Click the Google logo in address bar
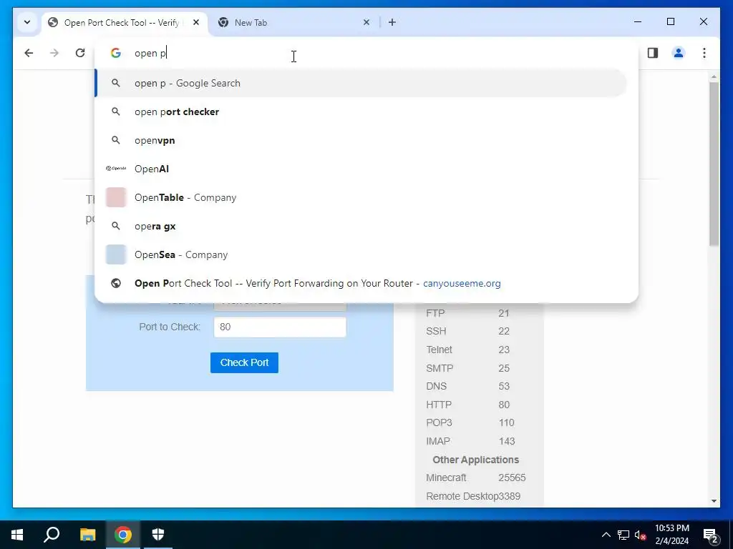733x549 pixels. point(116,53)
